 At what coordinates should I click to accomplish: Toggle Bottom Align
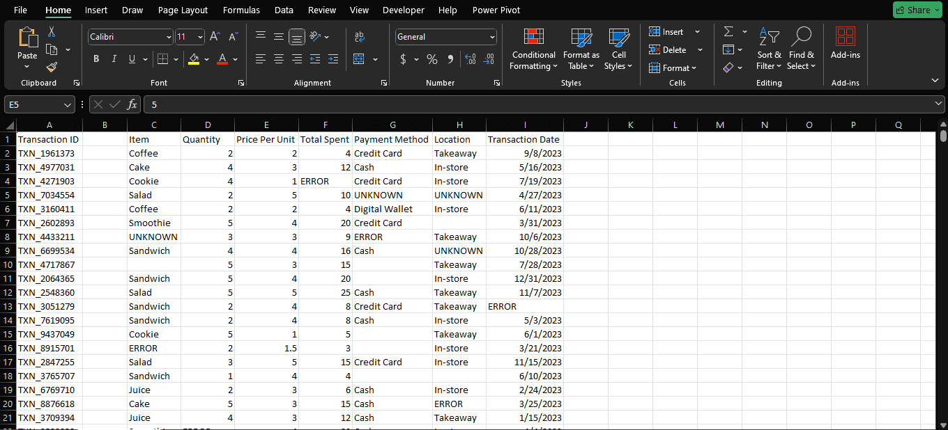(297, 37)
